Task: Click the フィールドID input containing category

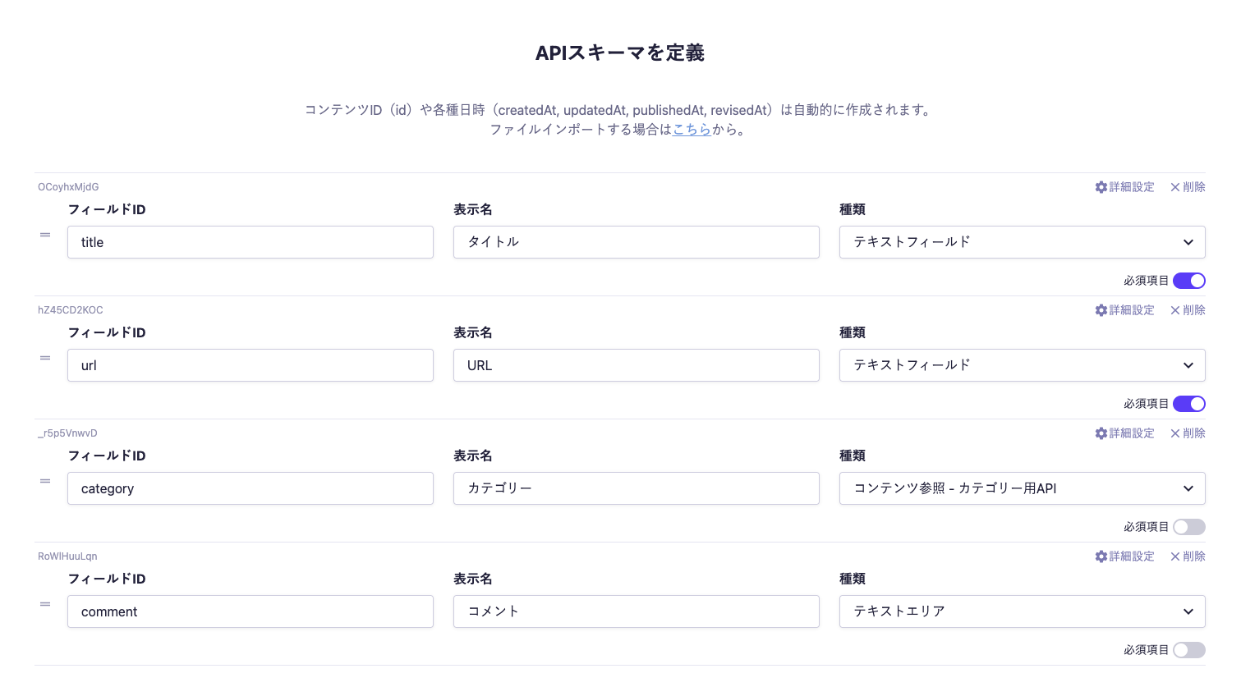Action: (x=250, y=488)
